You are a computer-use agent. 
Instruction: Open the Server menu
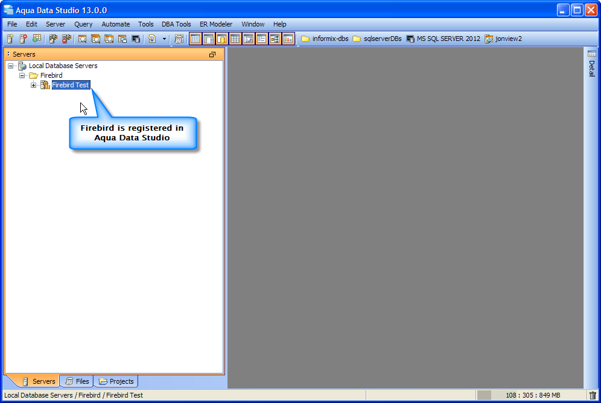[56, 24]
